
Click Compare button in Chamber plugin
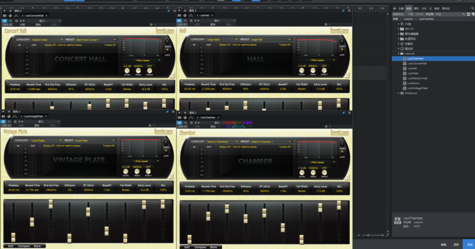[x=200, y=247]
